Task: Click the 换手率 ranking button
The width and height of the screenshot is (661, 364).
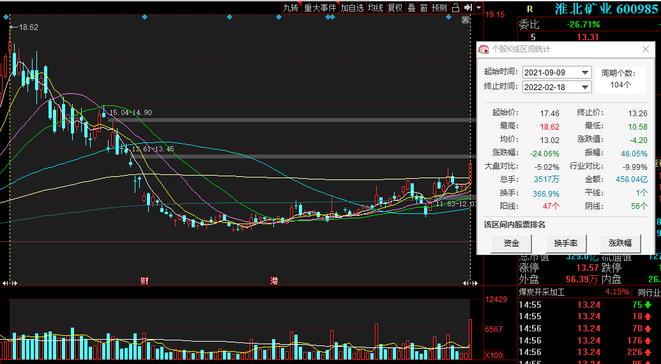Action: (x=566, y=243)
